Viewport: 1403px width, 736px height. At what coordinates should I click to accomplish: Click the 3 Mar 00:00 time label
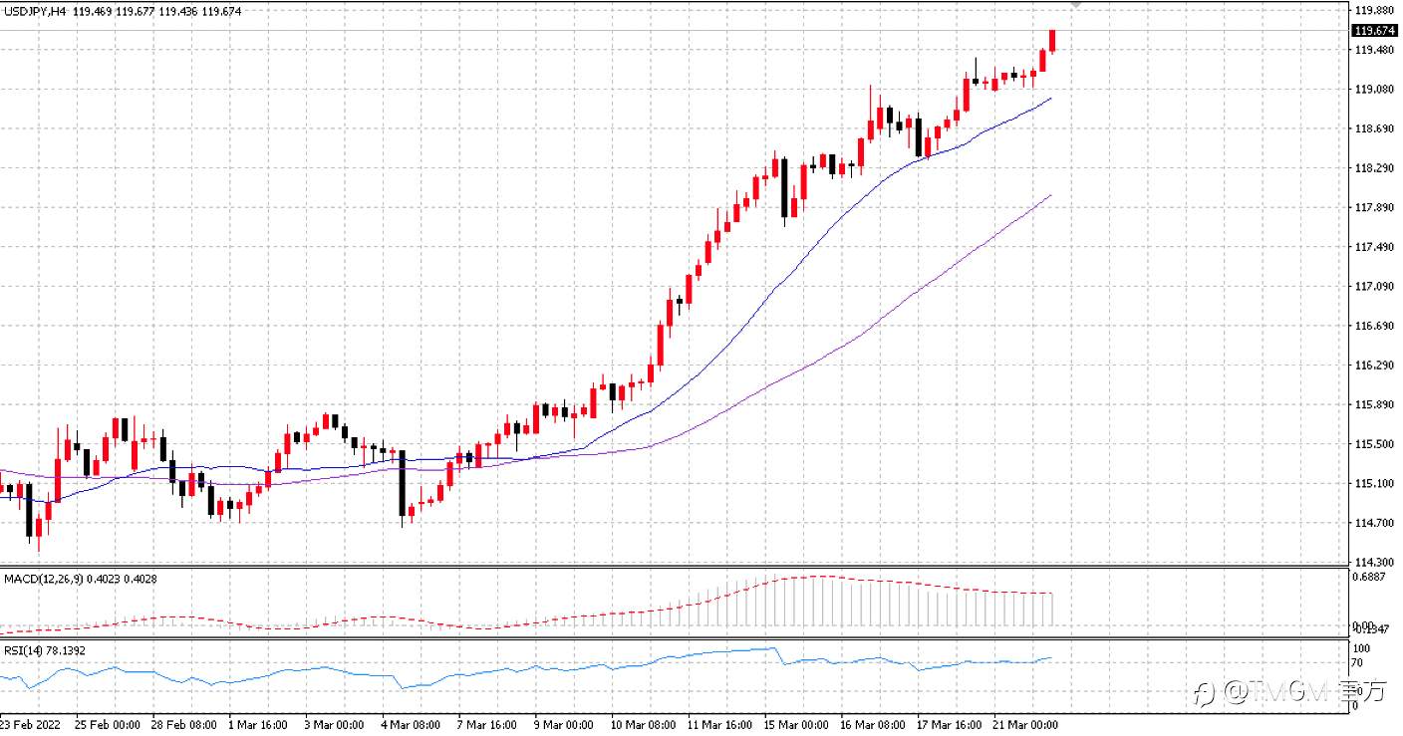click(335, 723)
